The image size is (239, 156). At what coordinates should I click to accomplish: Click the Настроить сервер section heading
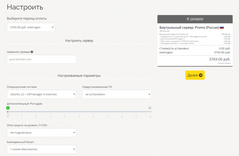point(79,40)
